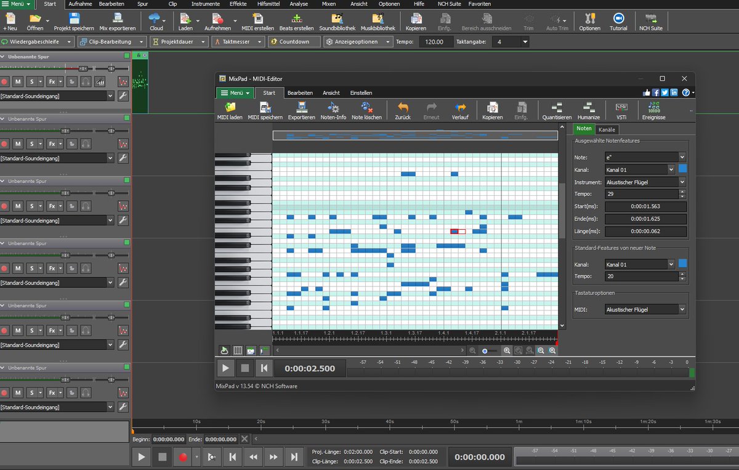Image resolution: width=739 pixels, height=470 pixels.
Task: Click the Quantisieren icon
Action: pyautogui.click(x=557, y=111)
